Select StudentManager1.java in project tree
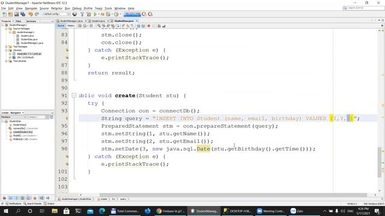The height and width of the screenshot is (216, 385). pos(32,43)
